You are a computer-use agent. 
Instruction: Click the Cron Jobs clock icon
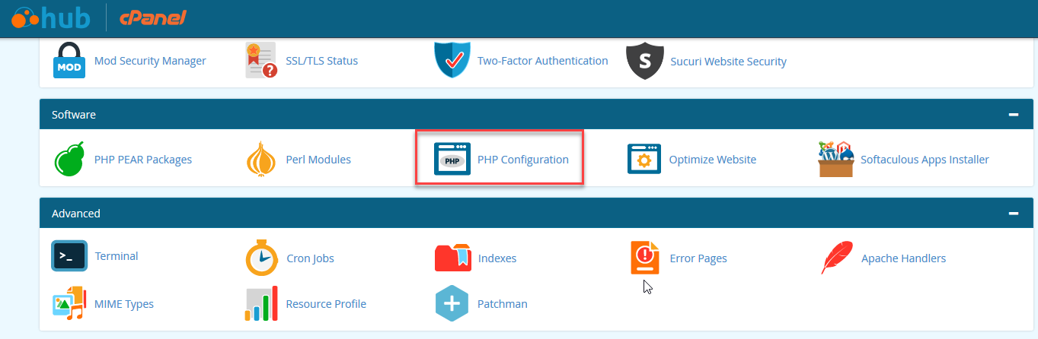coord(260,258)
